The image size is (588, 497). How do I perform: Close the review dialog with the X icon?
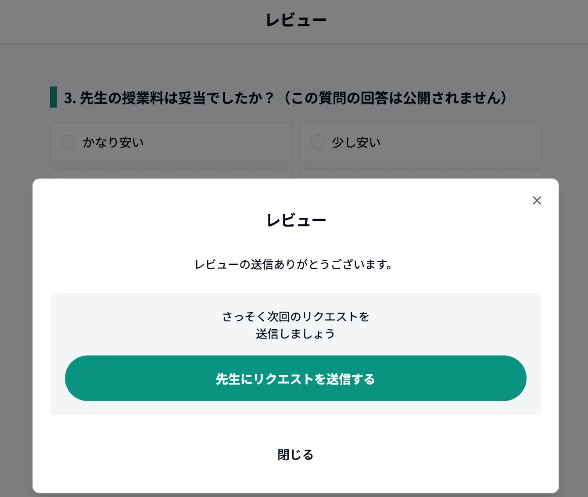(537, 201)
